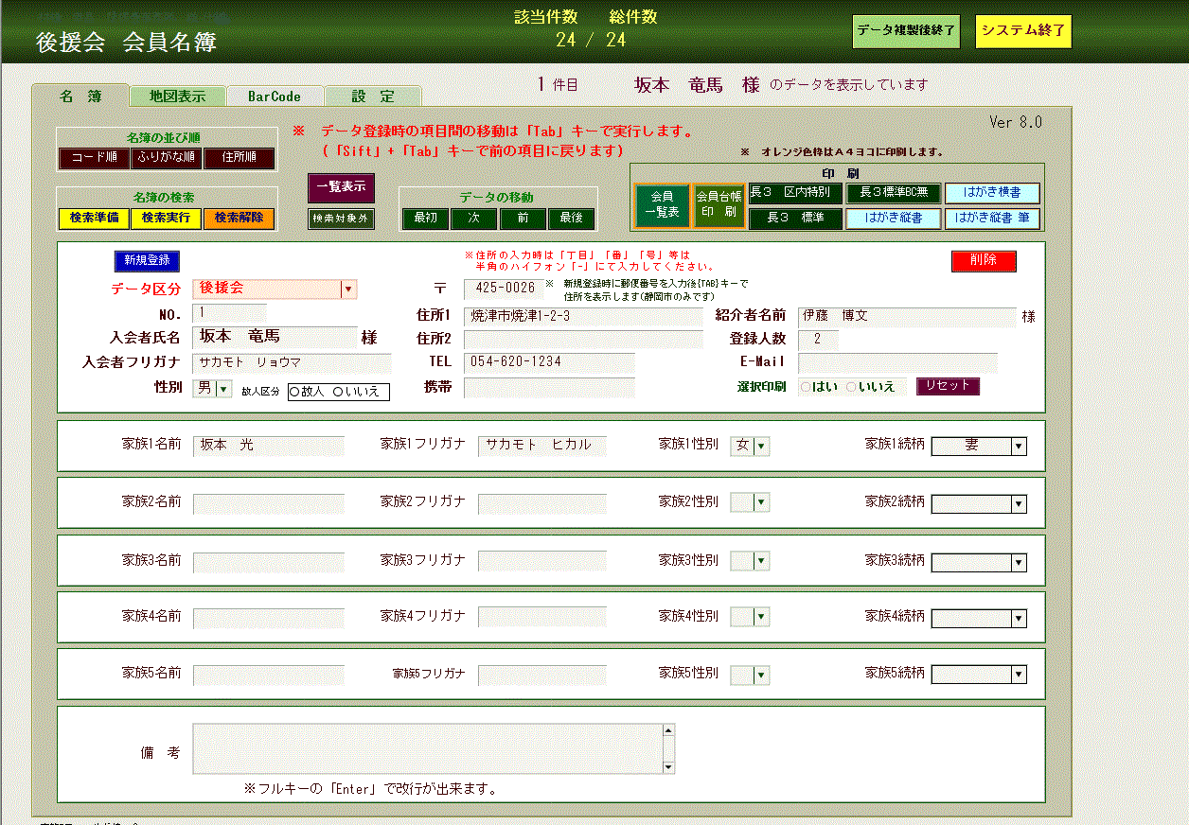Click the down arrow of 備考 scrollbar
This screenshot has height=825, width=1189.
click(668, 767)
